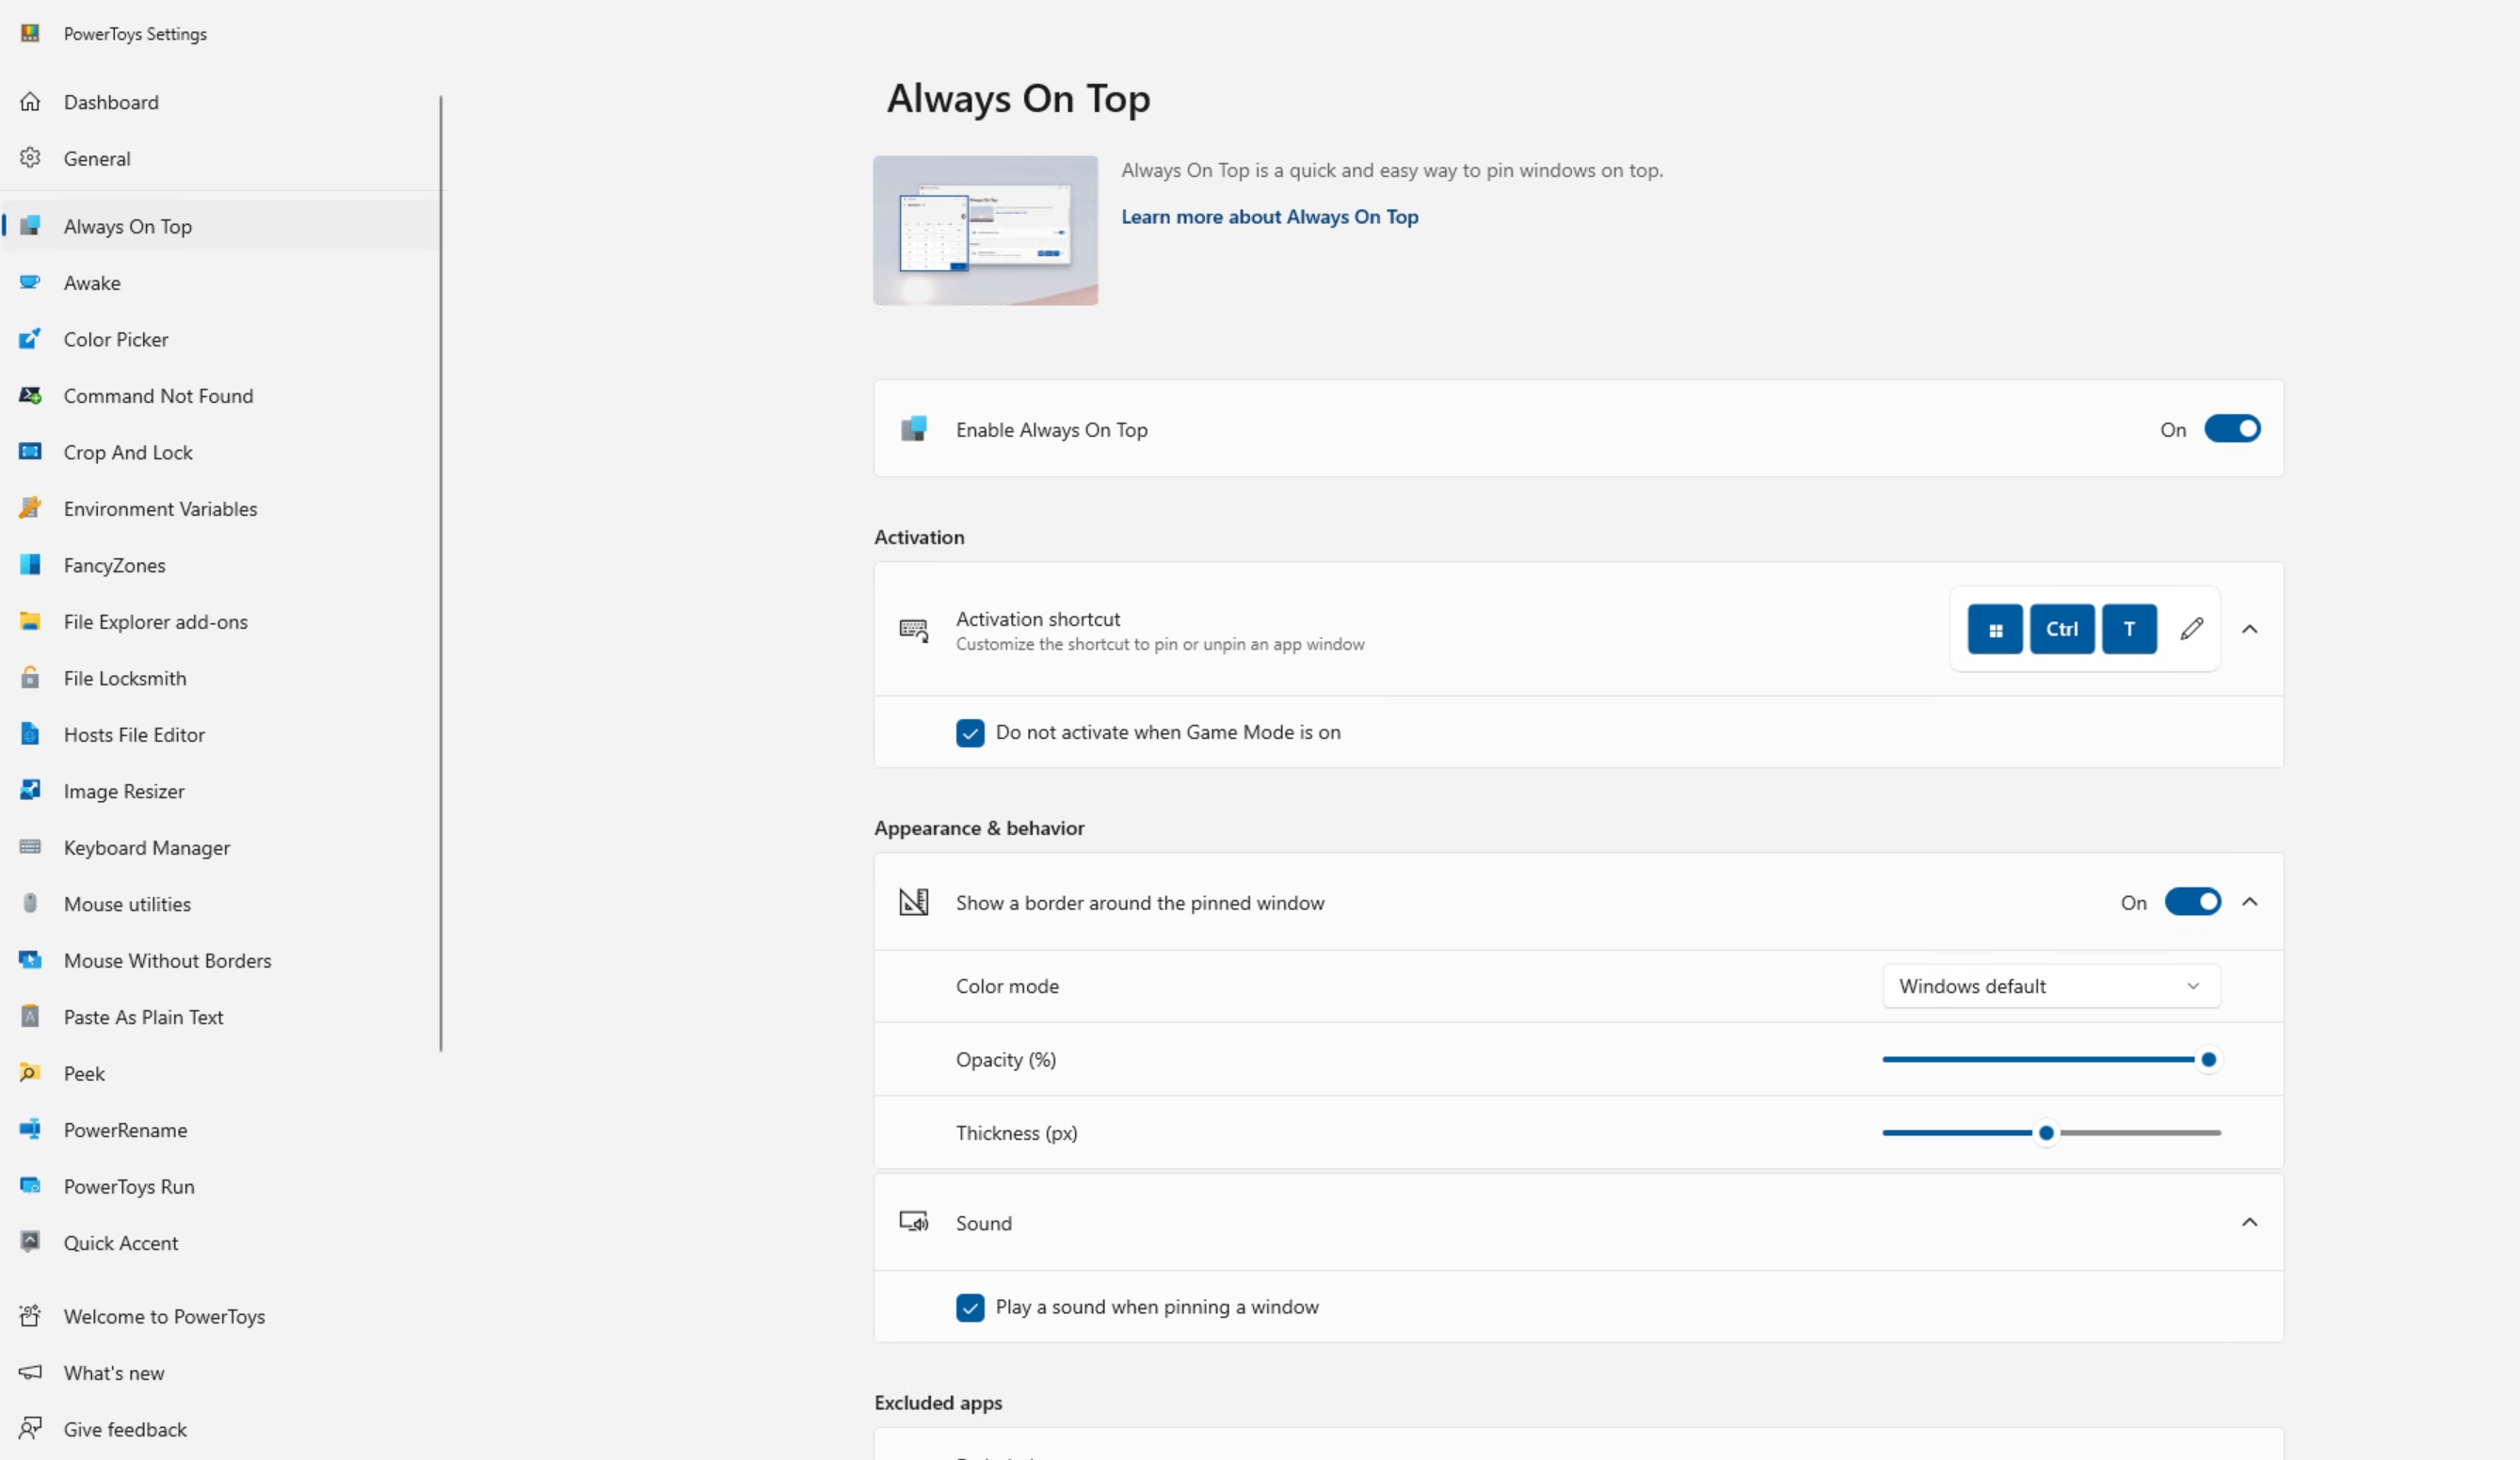Collapse the Activation shortcut section
The width and height of the screenshot is (2520, 1460).
(x=2249, y=629)
